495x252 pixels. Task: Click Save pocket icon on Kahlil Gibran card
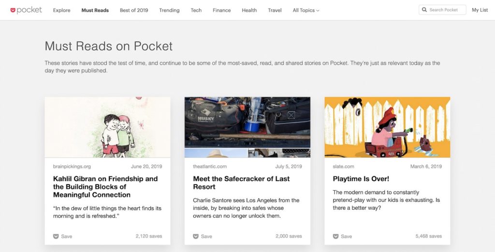(56, 237)
